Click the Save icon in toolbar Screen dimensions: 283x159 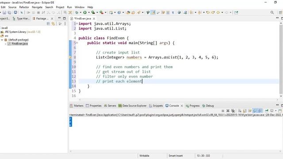4,13
